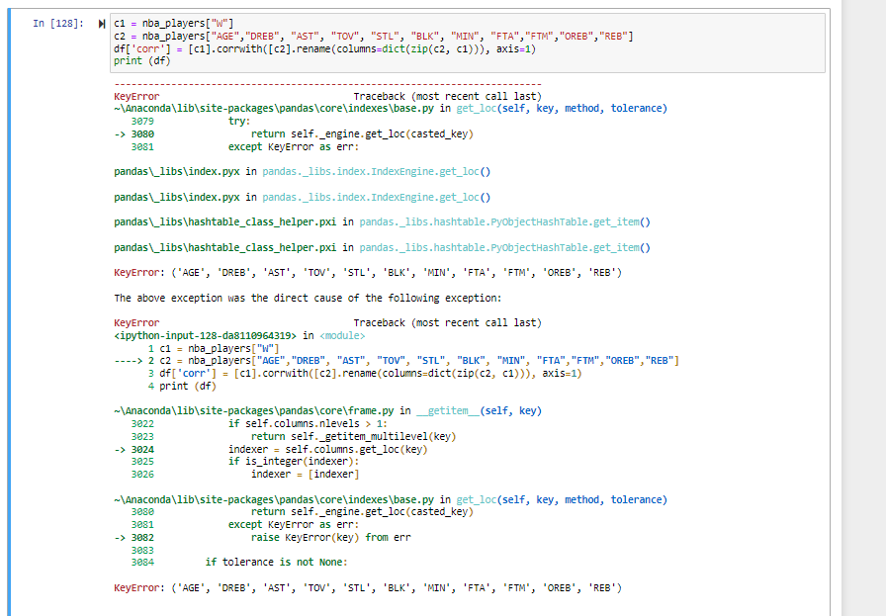The width and height of the screenshot is (886, 616).
Task: Click the run cell icon beside In [128]
Action: (102, 24)
